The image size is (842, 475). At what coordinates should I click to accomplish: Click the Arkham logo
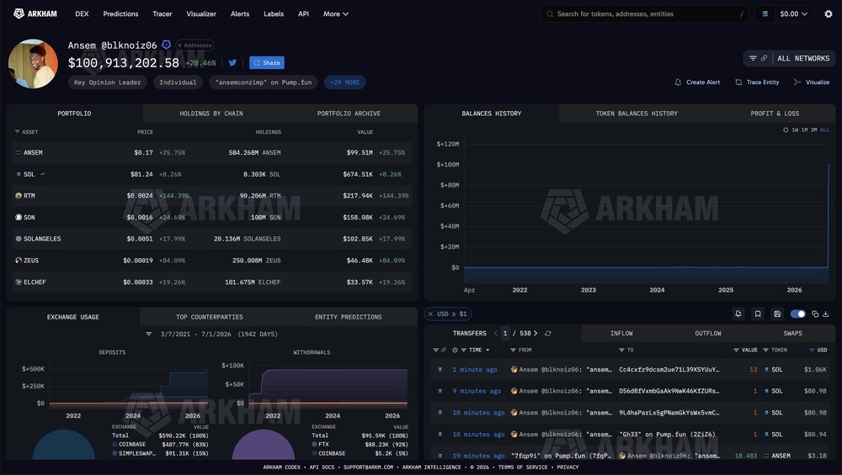35,13
